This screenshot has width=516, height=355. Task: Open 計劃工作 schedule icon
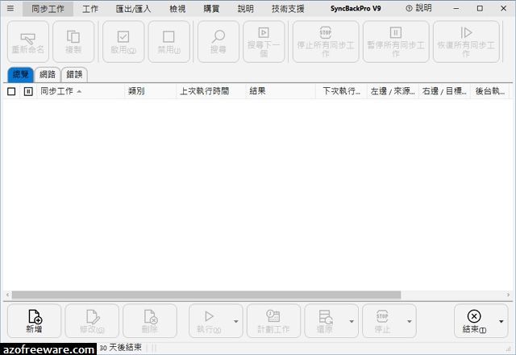273,316
